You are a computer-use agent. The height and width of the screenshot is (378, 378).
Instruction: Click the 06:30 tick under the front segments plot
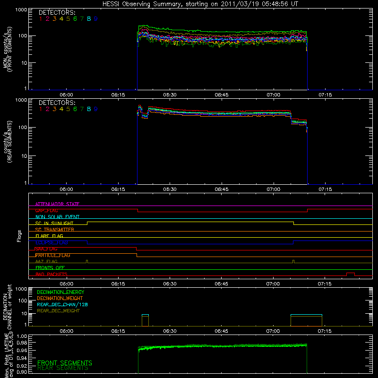[170, 95]
